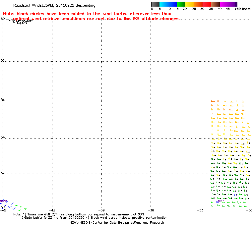Pick the magenta segment of the color scale
This screenshot has width=252, height=228.
tap(227, 4)
